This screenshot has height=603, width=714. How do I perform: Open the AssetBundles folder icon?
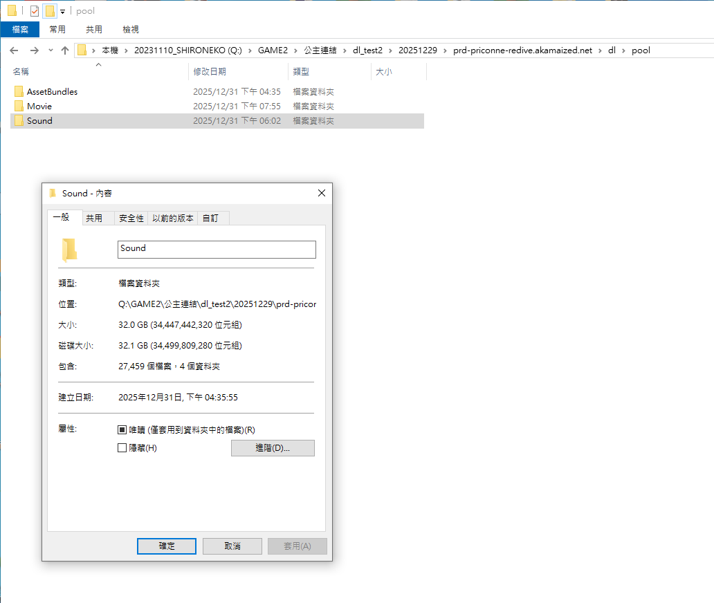19,91
